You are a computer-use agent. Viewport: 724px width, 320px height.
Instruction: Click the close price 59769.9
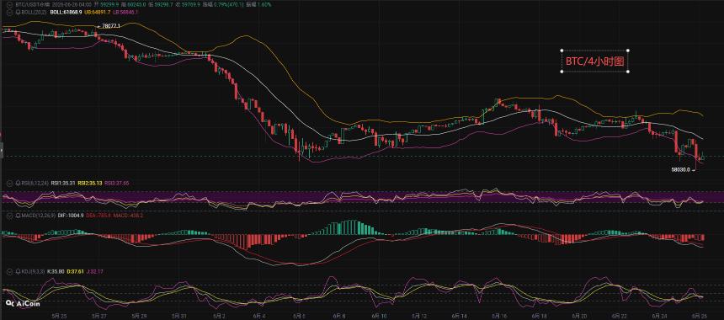tap(190, 4)
